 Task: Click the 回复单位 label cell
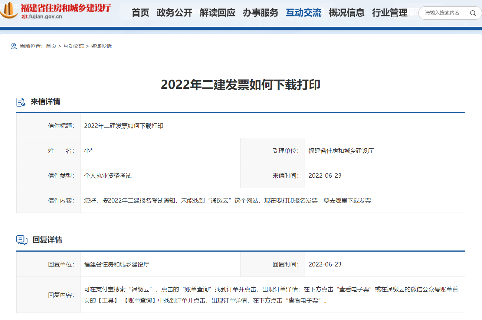click(48, 264)
